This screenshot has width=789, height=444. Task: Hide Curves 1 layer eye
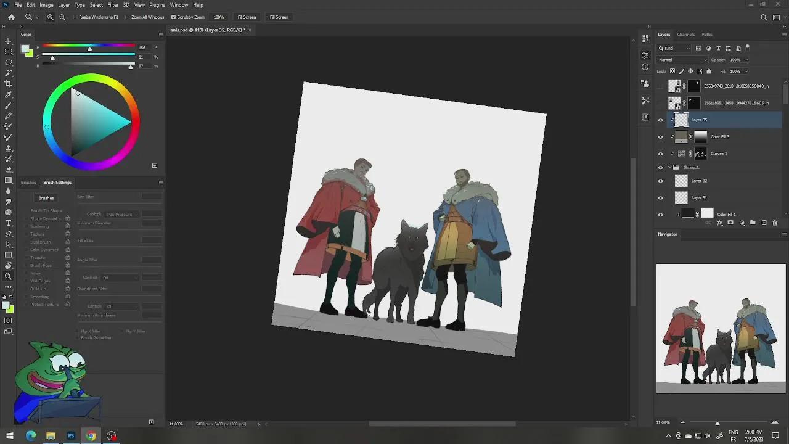[661, 154]
